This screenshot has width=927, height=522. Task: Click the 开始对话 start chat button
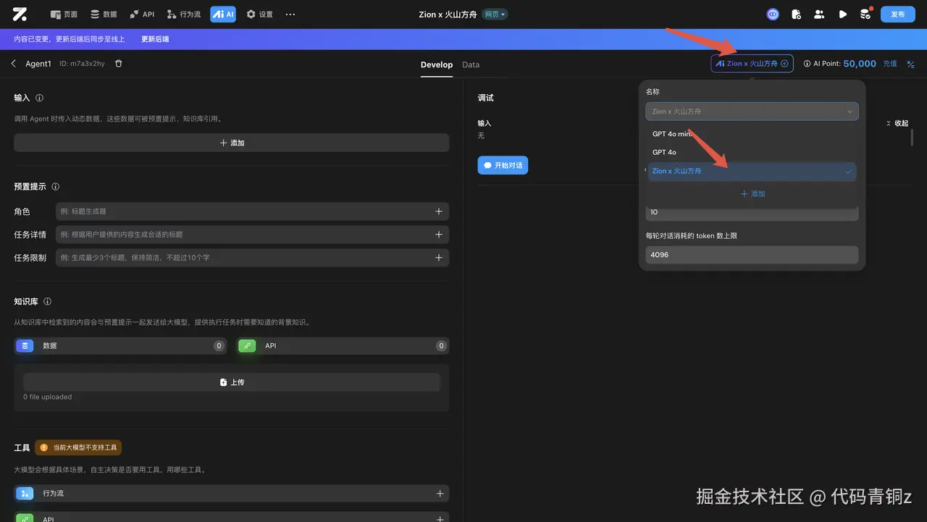coord(503,165)
